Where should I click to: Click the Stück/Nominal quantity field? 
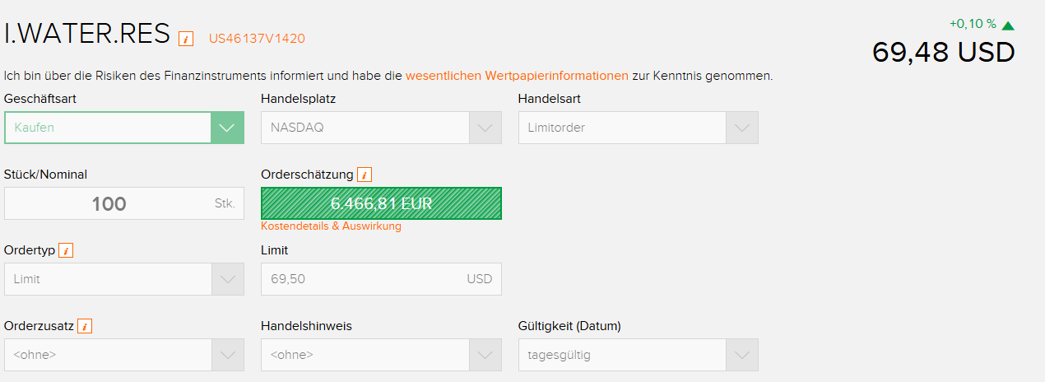point(109,203)
